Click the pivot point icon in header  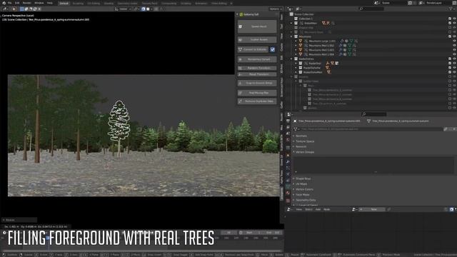(x=136, y=9)
